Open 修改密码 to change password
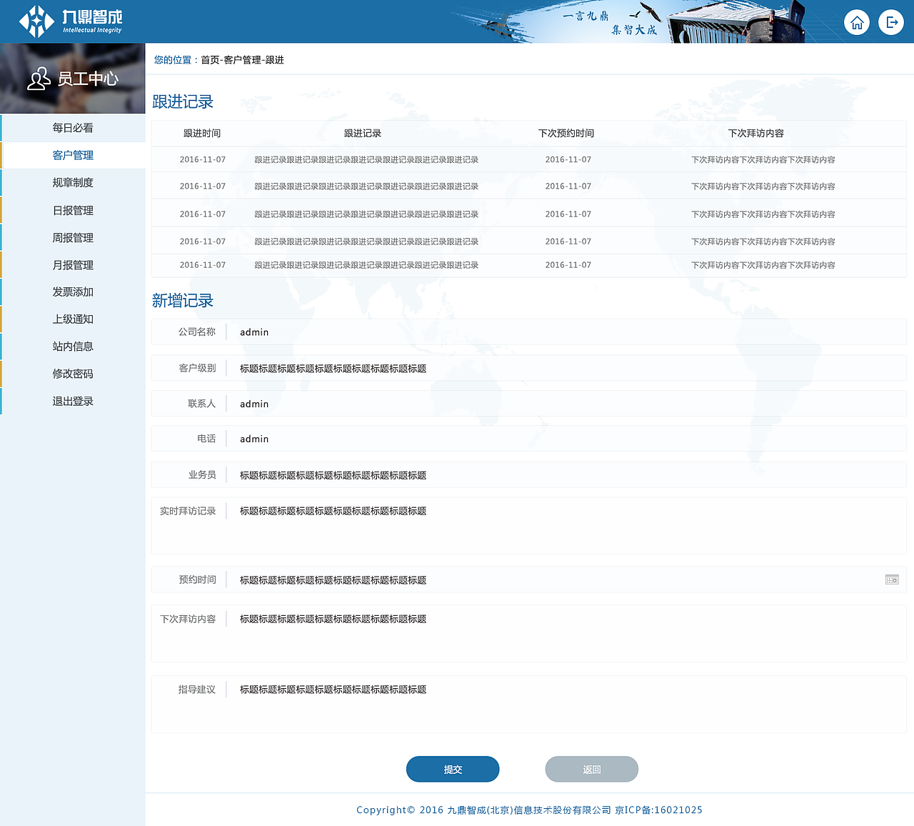 (72, 374)
